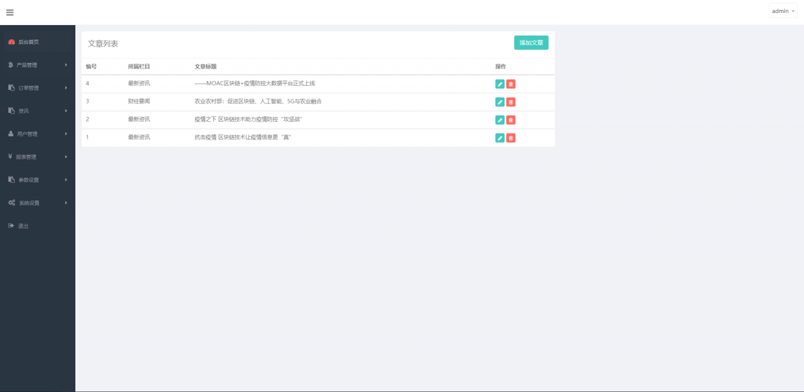
Task: Click 退出 to log out
Action: [x=23, y=226]
